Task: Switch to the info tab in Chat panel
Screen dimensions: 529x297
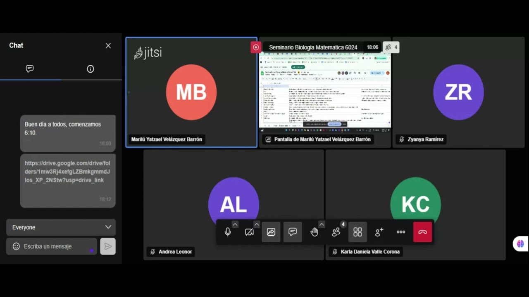Action: pos(91,69)
